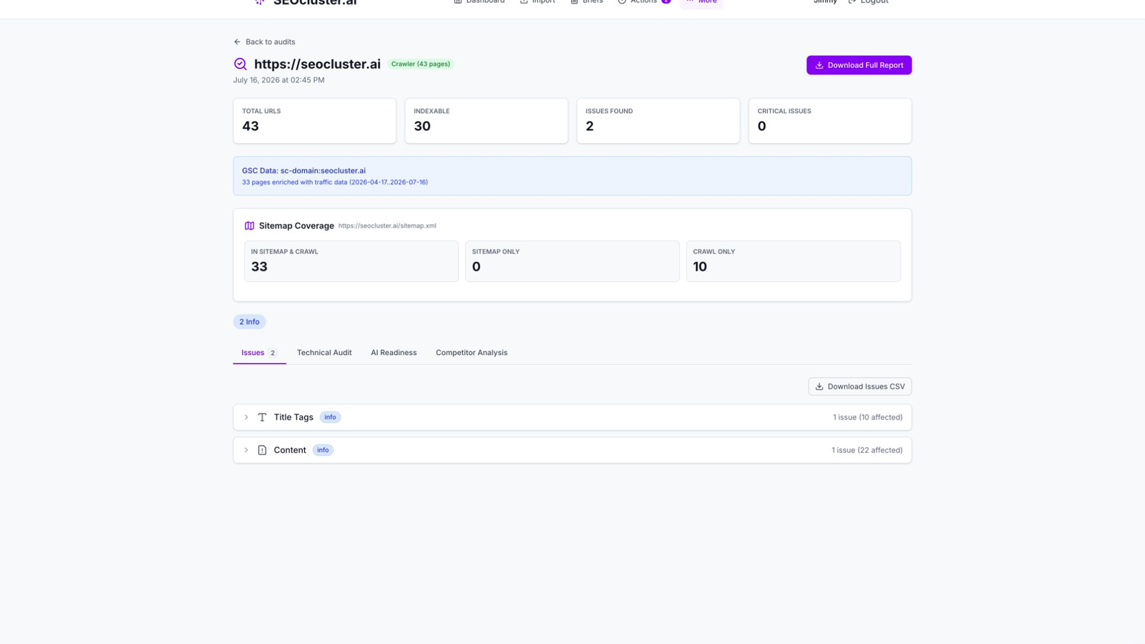Expand the Title Tags issue row chevron

pyautogui.click(x=246, y=417)
